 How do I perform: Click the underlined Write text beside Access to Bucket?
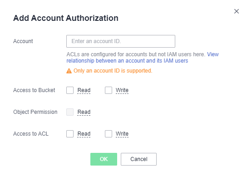(x=122, y=90)
